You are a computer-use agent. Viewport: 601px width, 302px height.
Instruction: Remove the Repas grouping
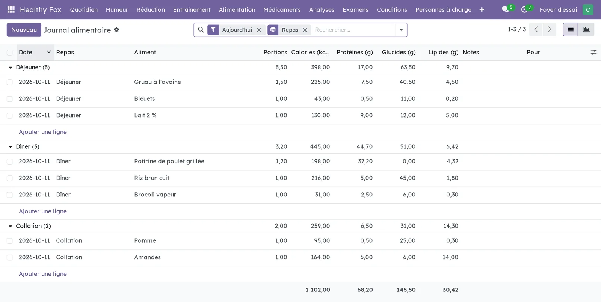pyautogui.click(x=305, y=30)
